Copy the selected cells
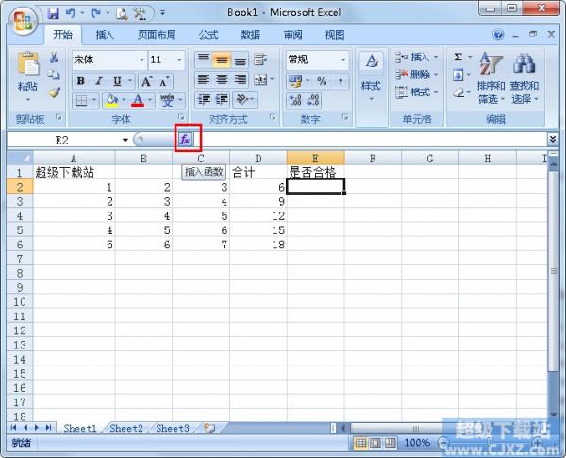566x458 pixels. 54,75
